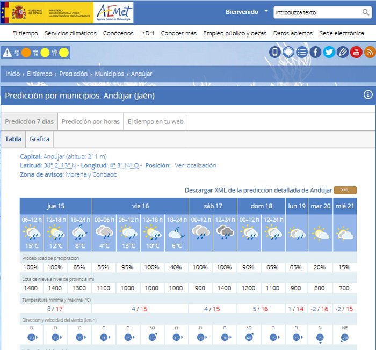Open the Facebook page icon
Screen dimensions: 376x350
tap(315, 52)
